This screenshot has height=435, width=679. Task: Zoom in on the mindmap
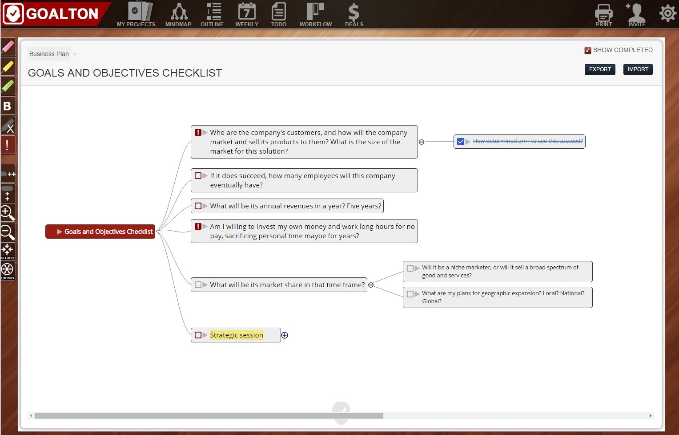[x=8, y=213]
